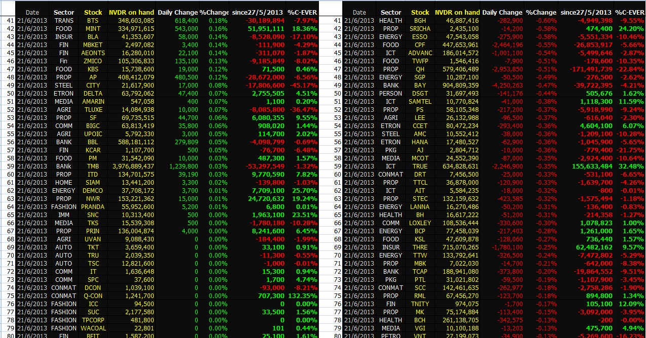Select the VGI stock cell

420,328
